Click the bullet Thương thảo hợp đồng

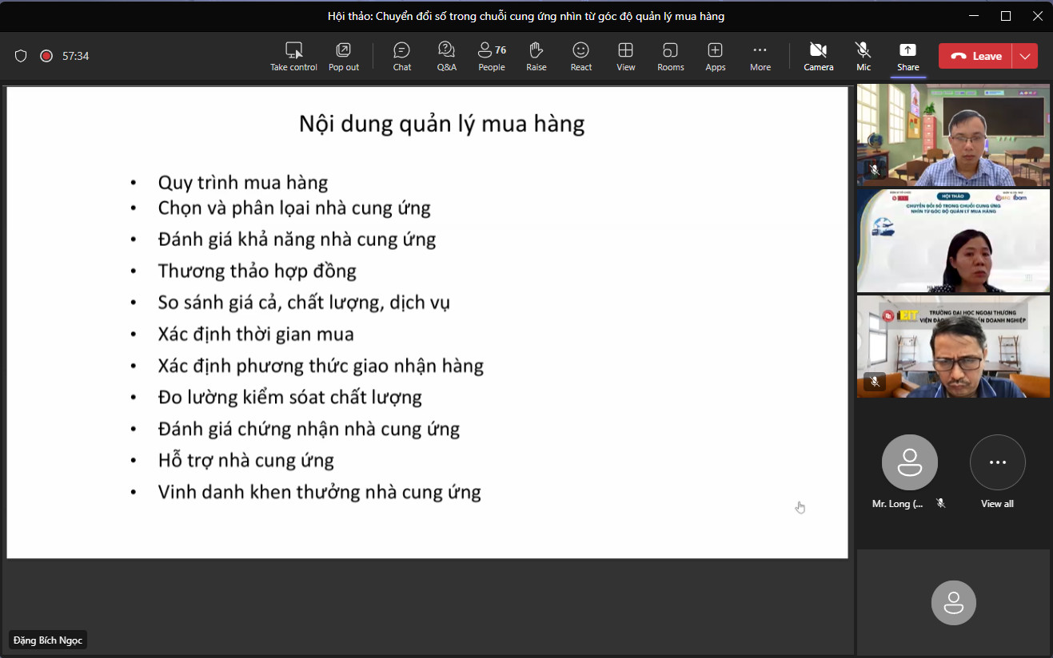coord(257,271)
